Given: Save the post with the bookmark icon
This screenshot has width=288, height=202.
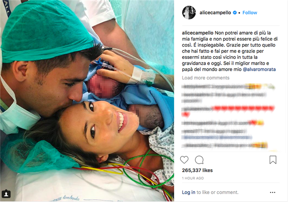Looking at the screenshot, I should [273, 160].
